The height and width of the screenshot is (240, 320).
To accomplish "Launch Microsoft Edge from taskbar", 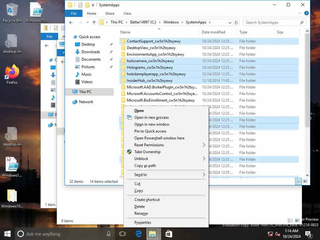I will tap(138, 234).
